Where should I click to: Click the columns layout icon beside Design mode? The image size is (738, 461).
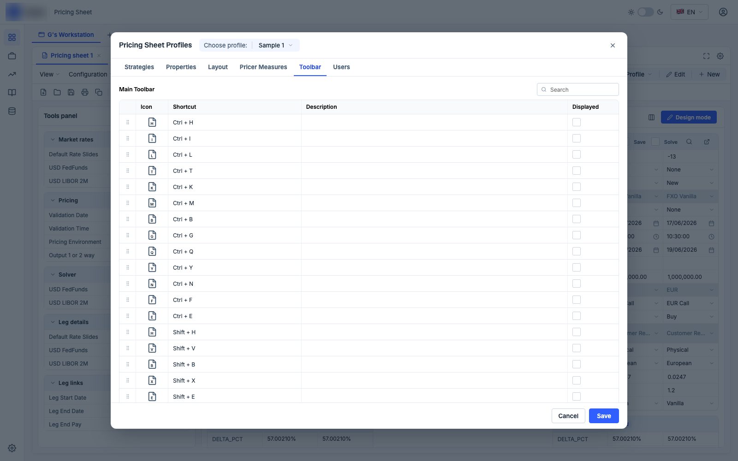tap(651, 118)
